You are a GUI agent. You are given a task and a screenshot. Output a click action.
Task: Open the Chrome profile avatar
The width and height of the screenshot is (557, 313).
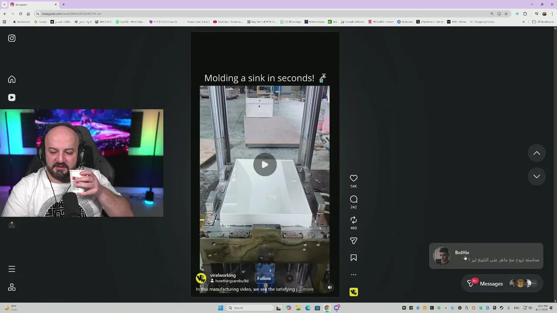(x=544, y=14)
